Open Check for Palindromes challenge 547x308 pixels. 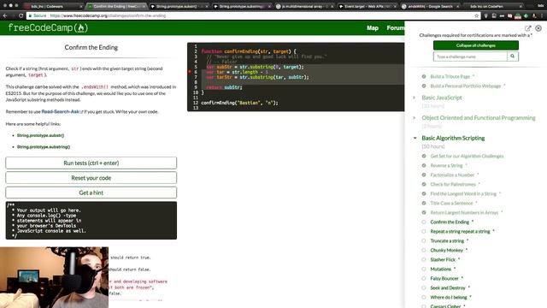coord(453,185)
